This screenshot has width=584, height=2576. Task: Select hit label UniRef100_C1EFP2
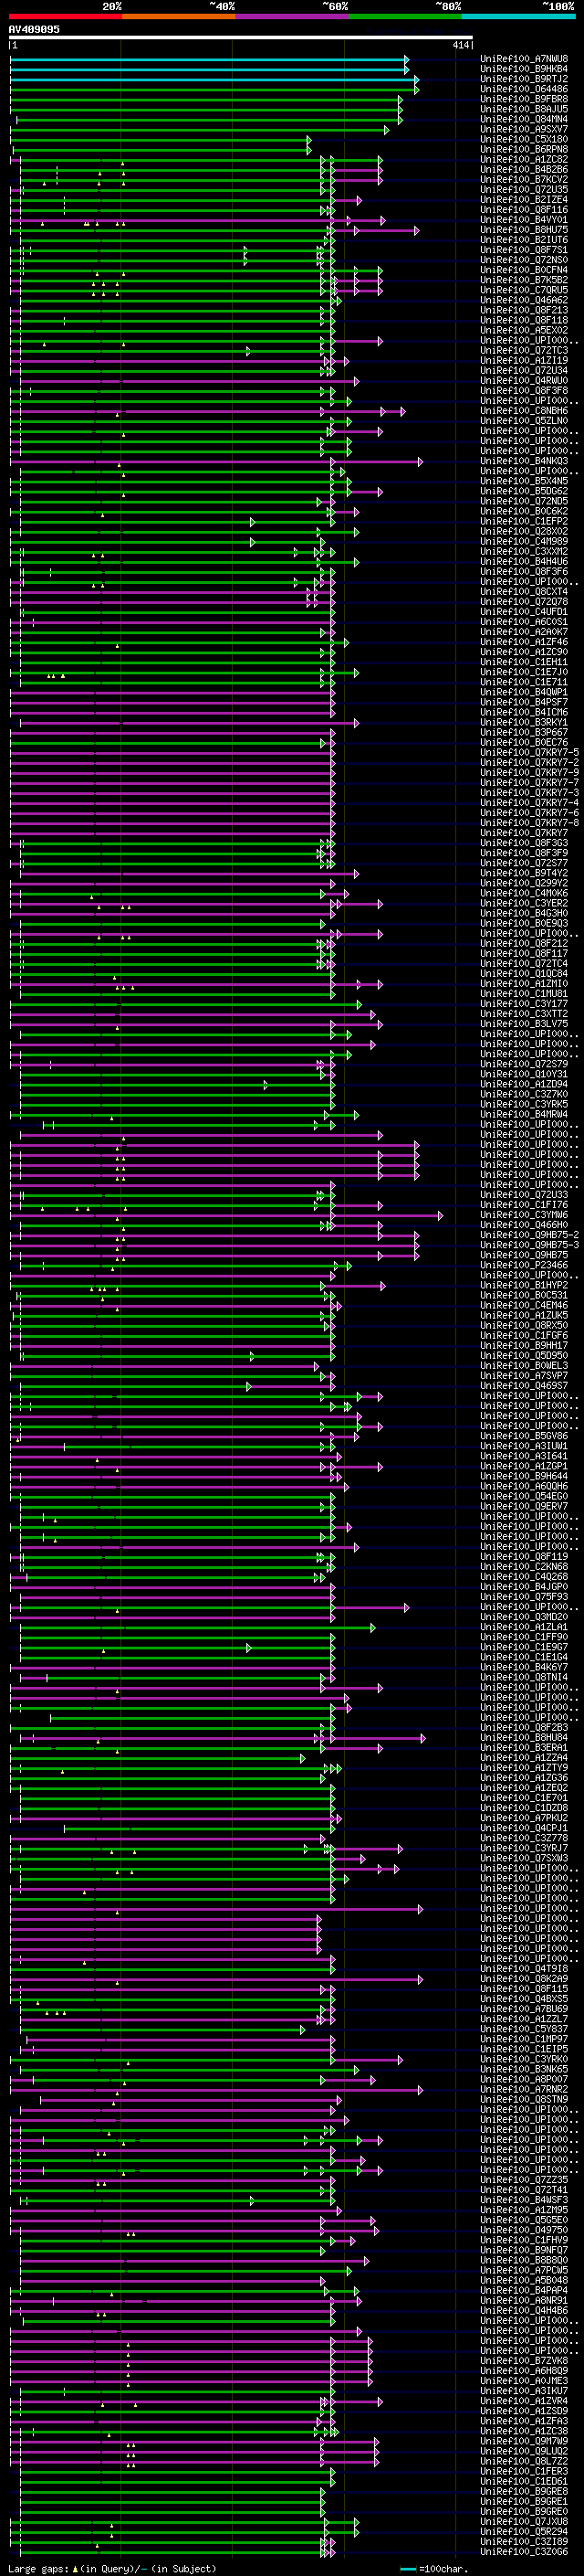(x=523, y=521)
